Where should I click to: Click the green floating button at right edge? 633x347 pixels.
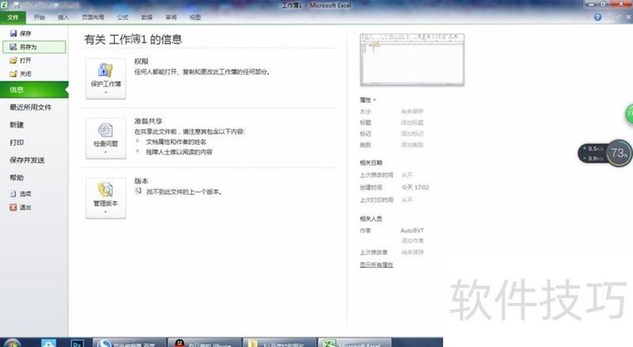pos(629,114)
